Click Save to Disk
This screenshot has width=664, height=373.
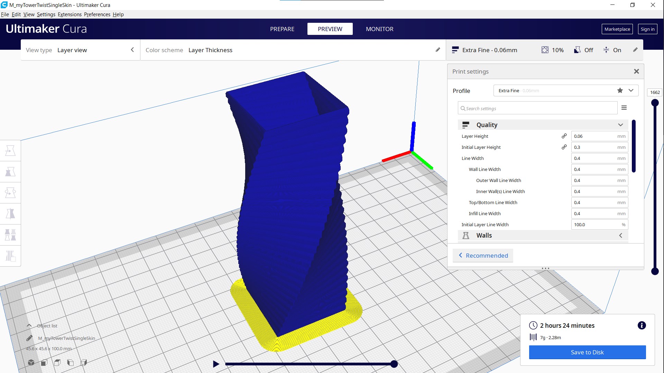coord(588,352)
